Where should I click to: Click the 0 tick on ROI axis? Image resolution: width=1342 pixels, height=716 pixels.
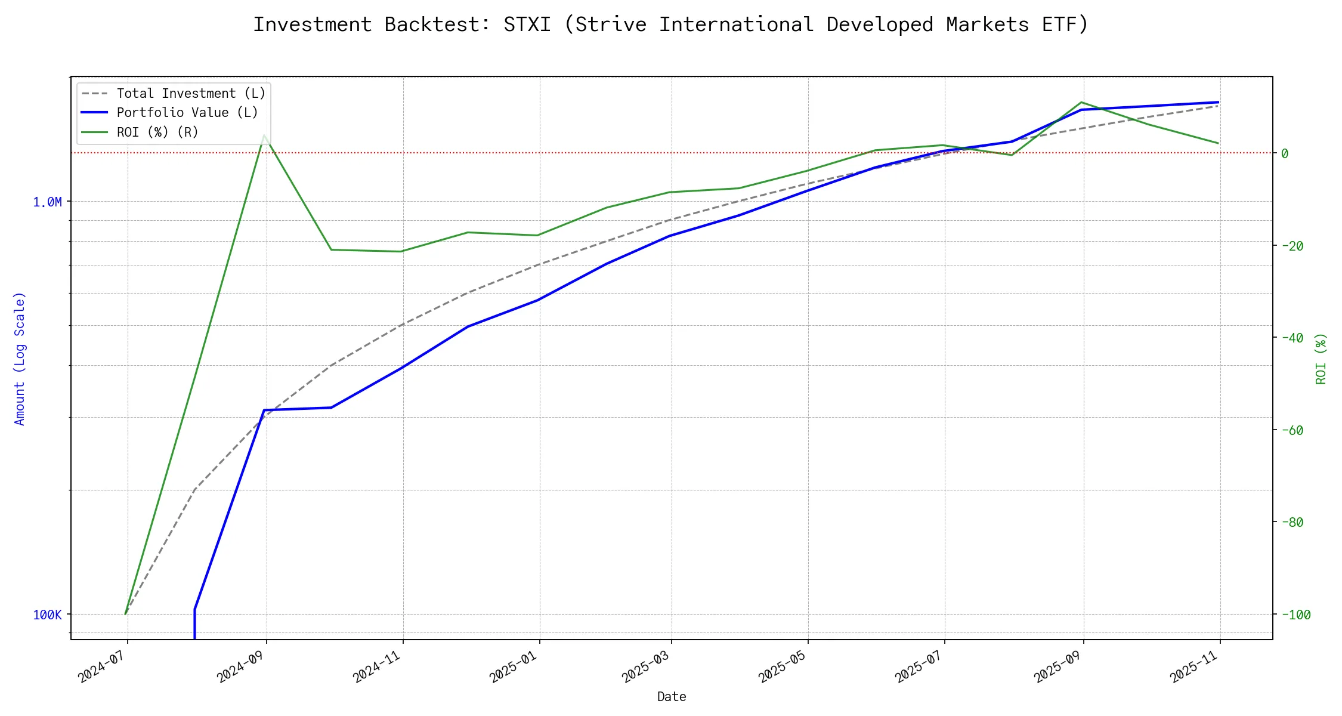[x=1285, y=154]
